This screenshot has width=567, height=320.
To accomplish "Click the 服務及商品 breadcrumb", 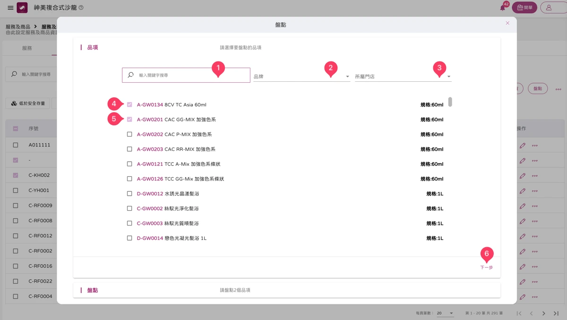I will point(18,27).
